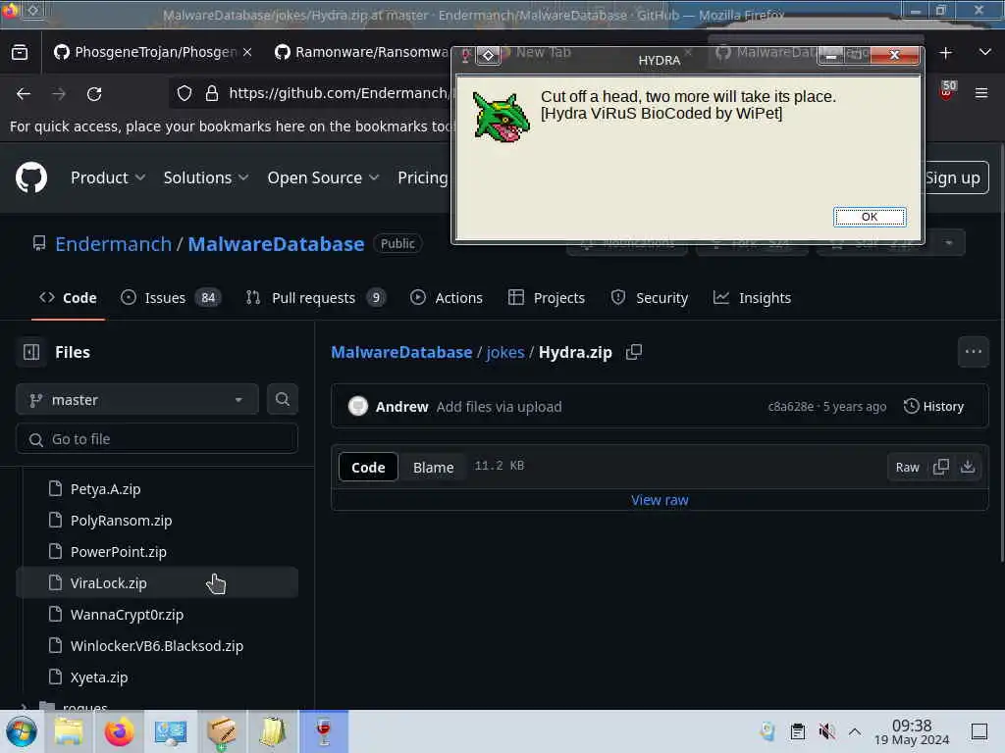Open the MalwareDatabase repository link

pyautogui.click(x=276, y=244)
